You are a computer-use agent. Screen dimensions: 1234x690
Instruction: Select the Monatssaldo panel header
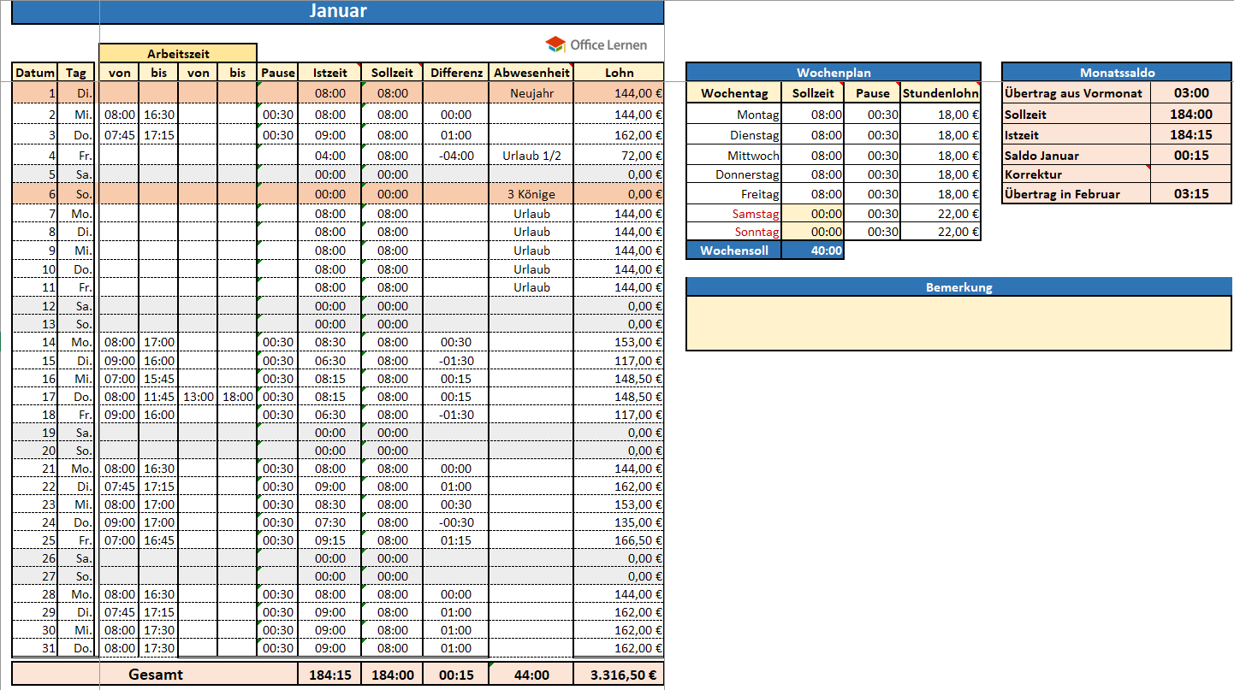click(x=1117, y=73)
